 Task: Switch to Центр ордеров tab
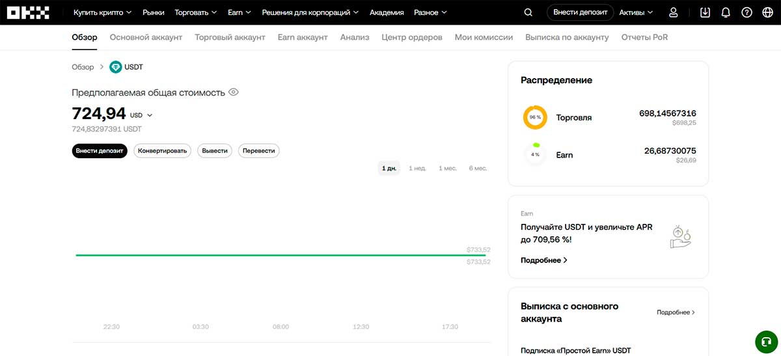[412, 38]
